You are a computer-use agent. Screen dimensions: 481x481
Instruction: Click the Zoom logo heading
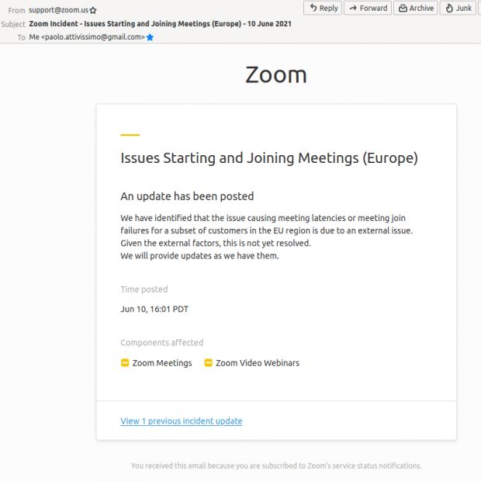276,74
